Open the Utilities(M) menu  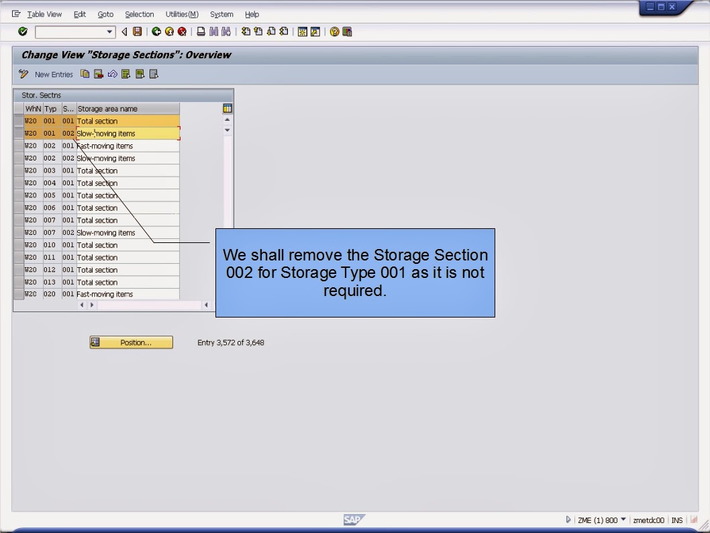click(x=181, y=14)
